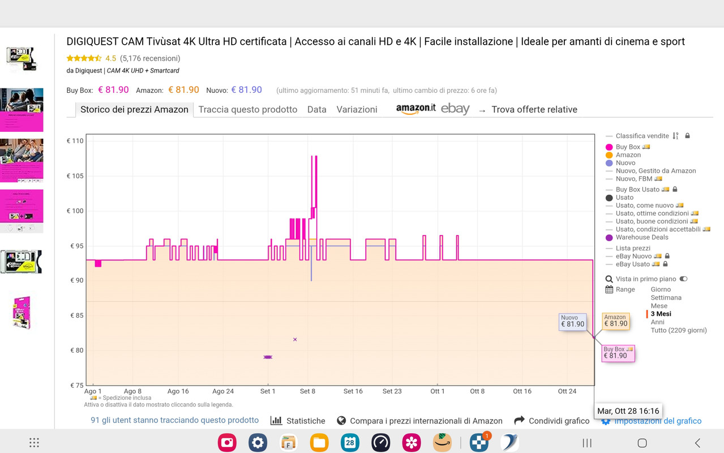Open the blue checkered app with notification badge
The image size is (724, 453).
point(479,443)
